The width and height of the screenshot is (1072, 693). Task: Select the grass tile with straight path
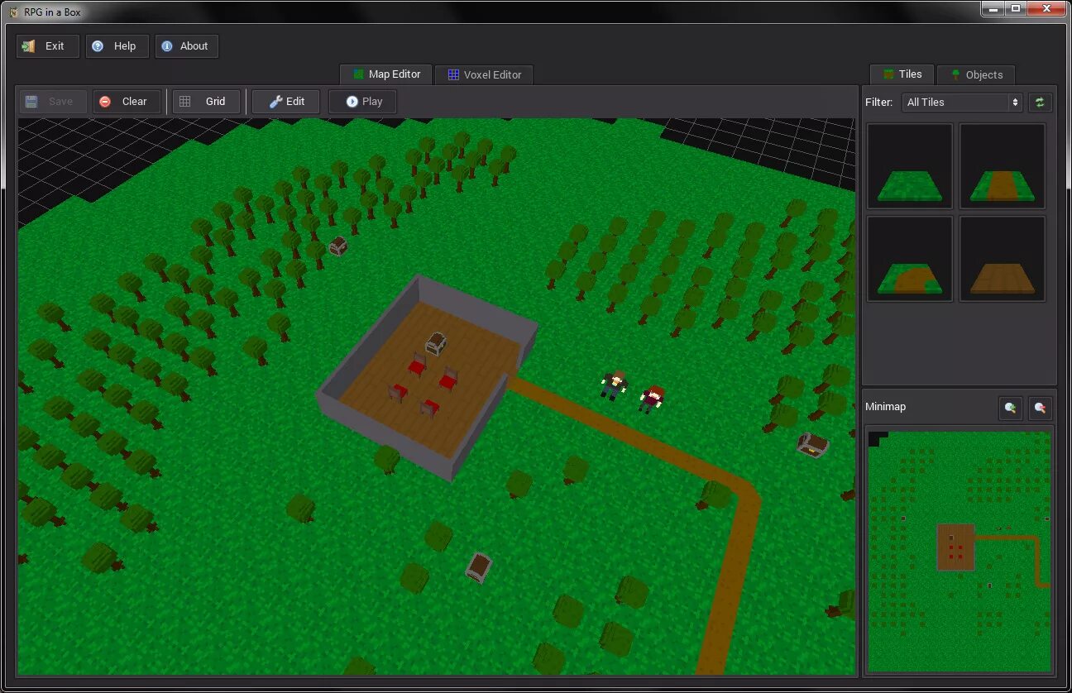pyautogui.click(x=1003, y=166)
